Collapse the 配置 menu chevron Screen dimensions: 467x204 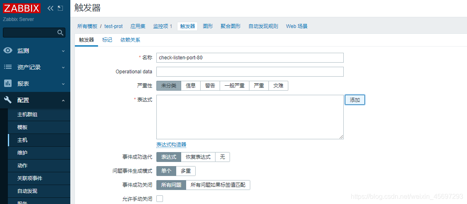coord(63,101)
